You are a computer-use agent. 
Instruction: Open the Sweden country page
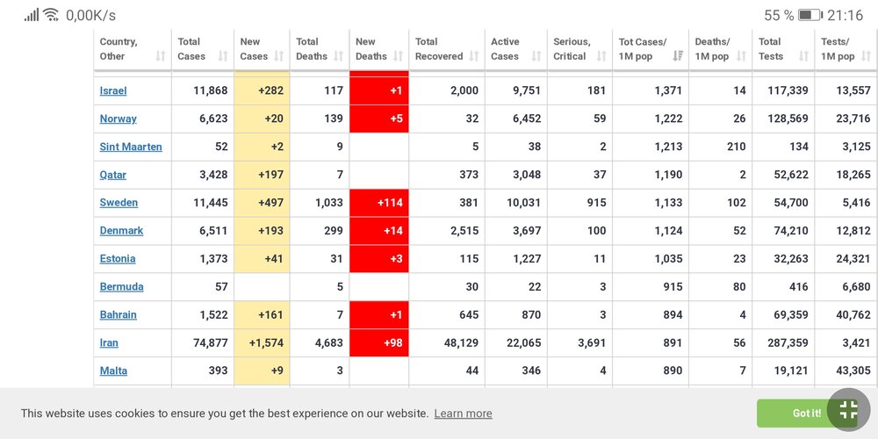click(119, 203)
